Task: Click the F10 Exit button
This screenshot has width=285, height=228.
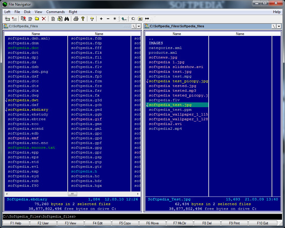Action: click(x=263, y=223)
